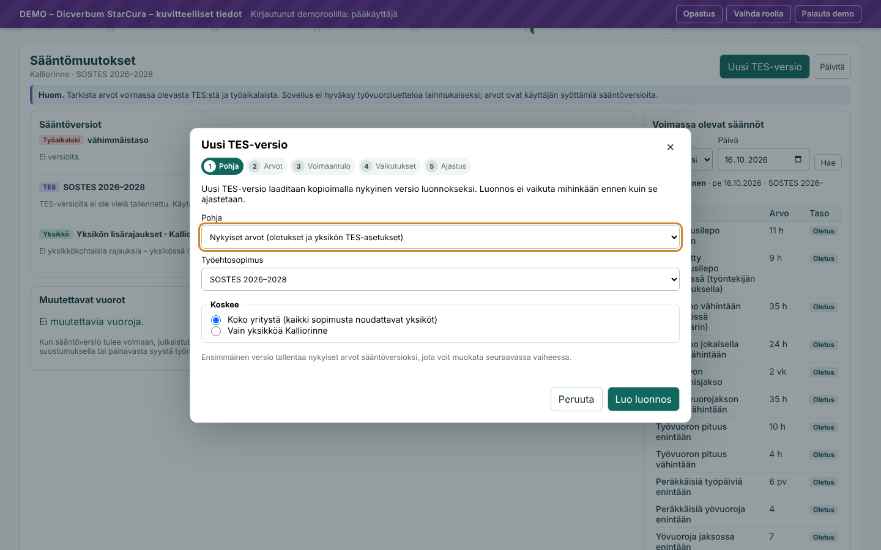This screenshot has height=550, width=881.
Task: Click the 2 vk value cell
Action: (x=778, y=372)
